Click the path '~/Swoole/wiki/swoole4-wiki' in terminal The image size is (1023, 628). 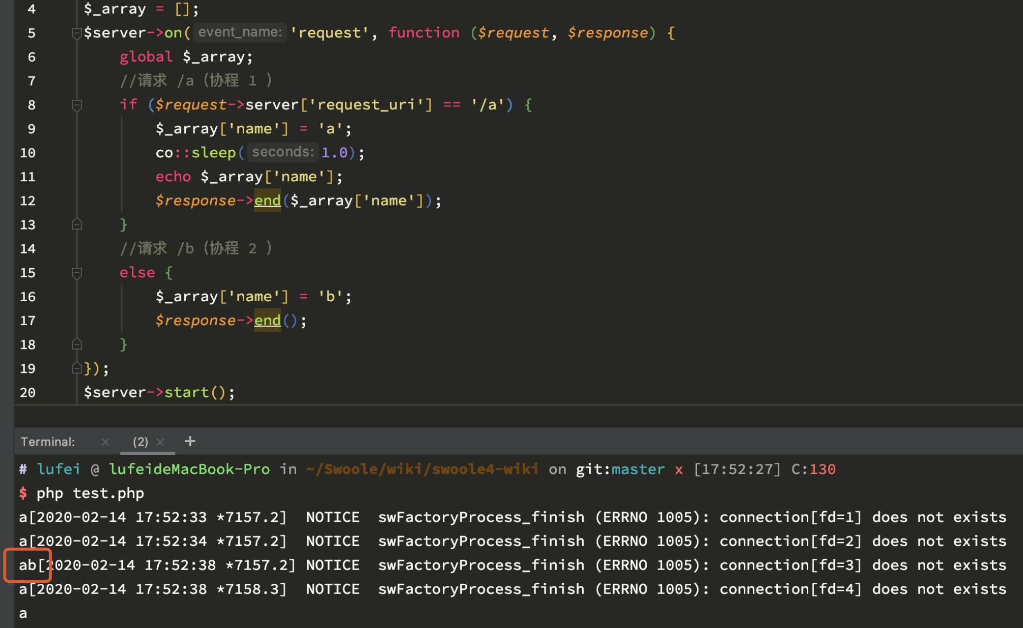pyautogui.click(x=422, y=469)
